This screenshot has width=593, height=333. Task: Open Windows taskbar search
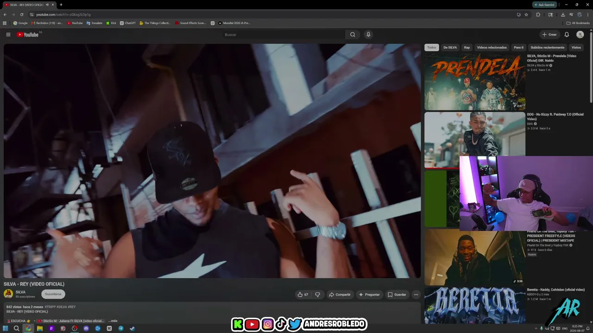[17, 328]
